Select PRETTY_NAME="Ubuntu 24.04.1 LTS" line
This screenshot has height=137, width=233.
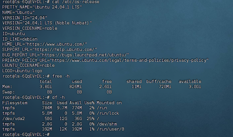click(42, 7)
